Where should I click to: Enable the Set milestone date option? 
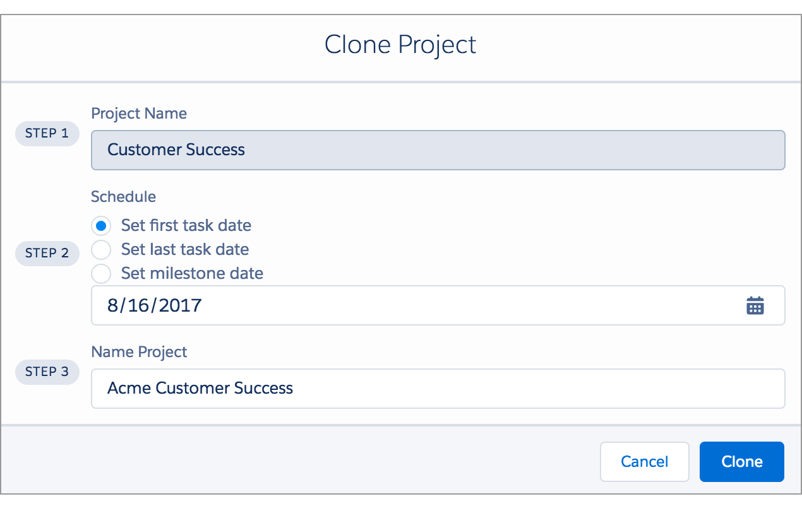tap(101, 273)
